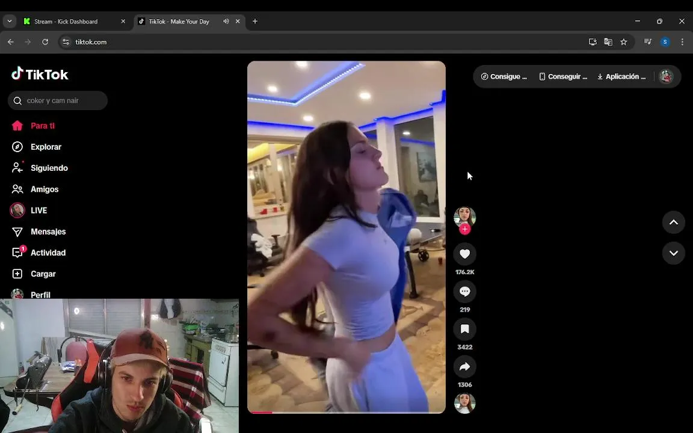The image size is (693, 433).
Task: Open the TikTok logo home link
Action: pyautogui.click(x=40, y=74)
